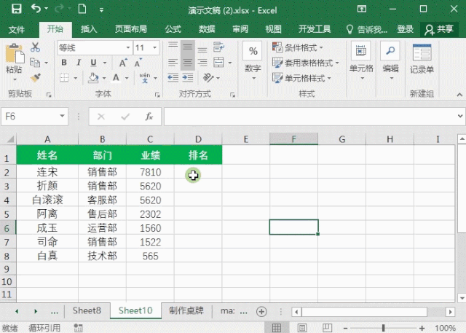Click the zoom slider handle
This screenshot has width=466, height=333.
[384, 328]
